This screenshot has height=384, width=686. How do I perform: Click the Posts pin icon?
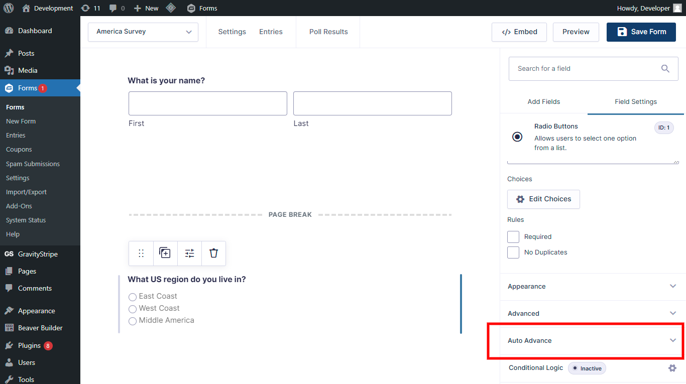pyautogui.click(x=9, y=53)
